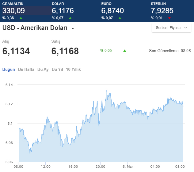The width and height of the screenshot is (194, 172).
Task: Click the chart's 20:00 time label
Action: (101, 167)
